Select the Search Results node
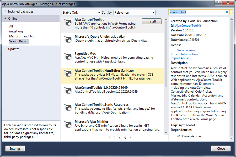This screenshot has width=236, height=157. (x=19, y=41)
